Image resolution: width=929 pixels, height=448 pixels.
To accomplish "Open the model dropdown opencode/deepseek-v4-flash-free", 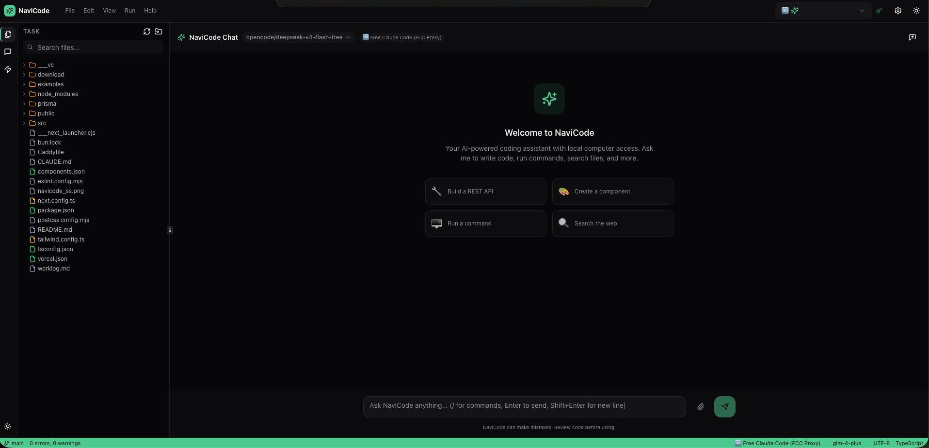I will point(298,37).
